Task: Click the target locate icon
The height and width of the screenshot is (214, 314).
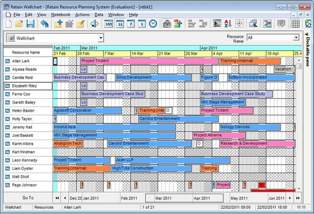Action: tap(239, 24)
